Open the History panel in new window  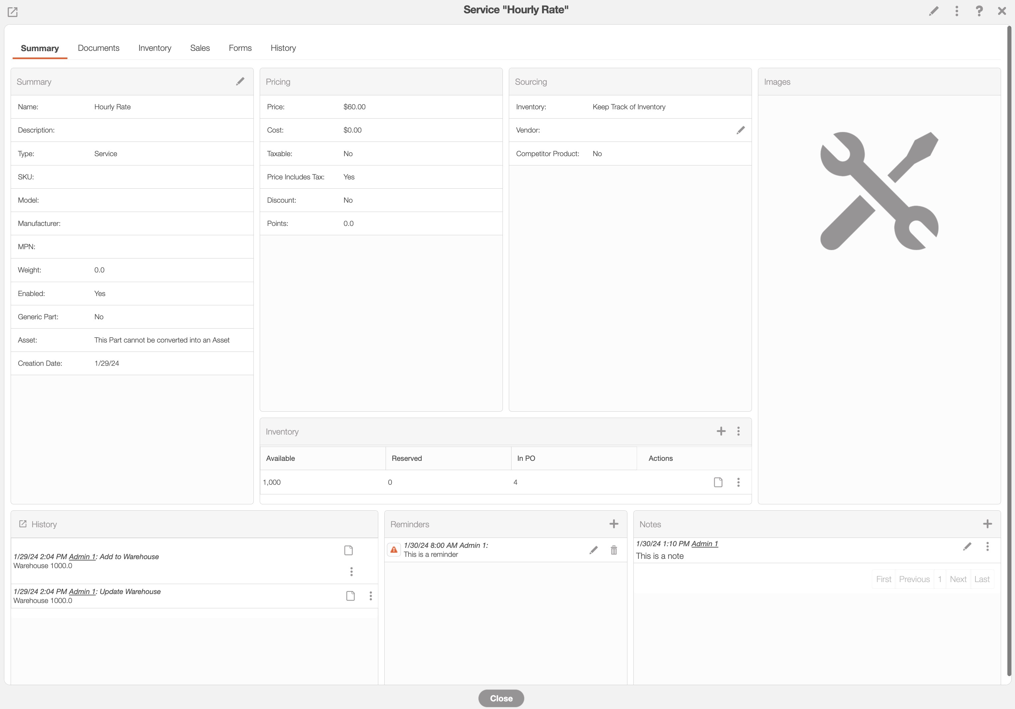tap(23, 524)
